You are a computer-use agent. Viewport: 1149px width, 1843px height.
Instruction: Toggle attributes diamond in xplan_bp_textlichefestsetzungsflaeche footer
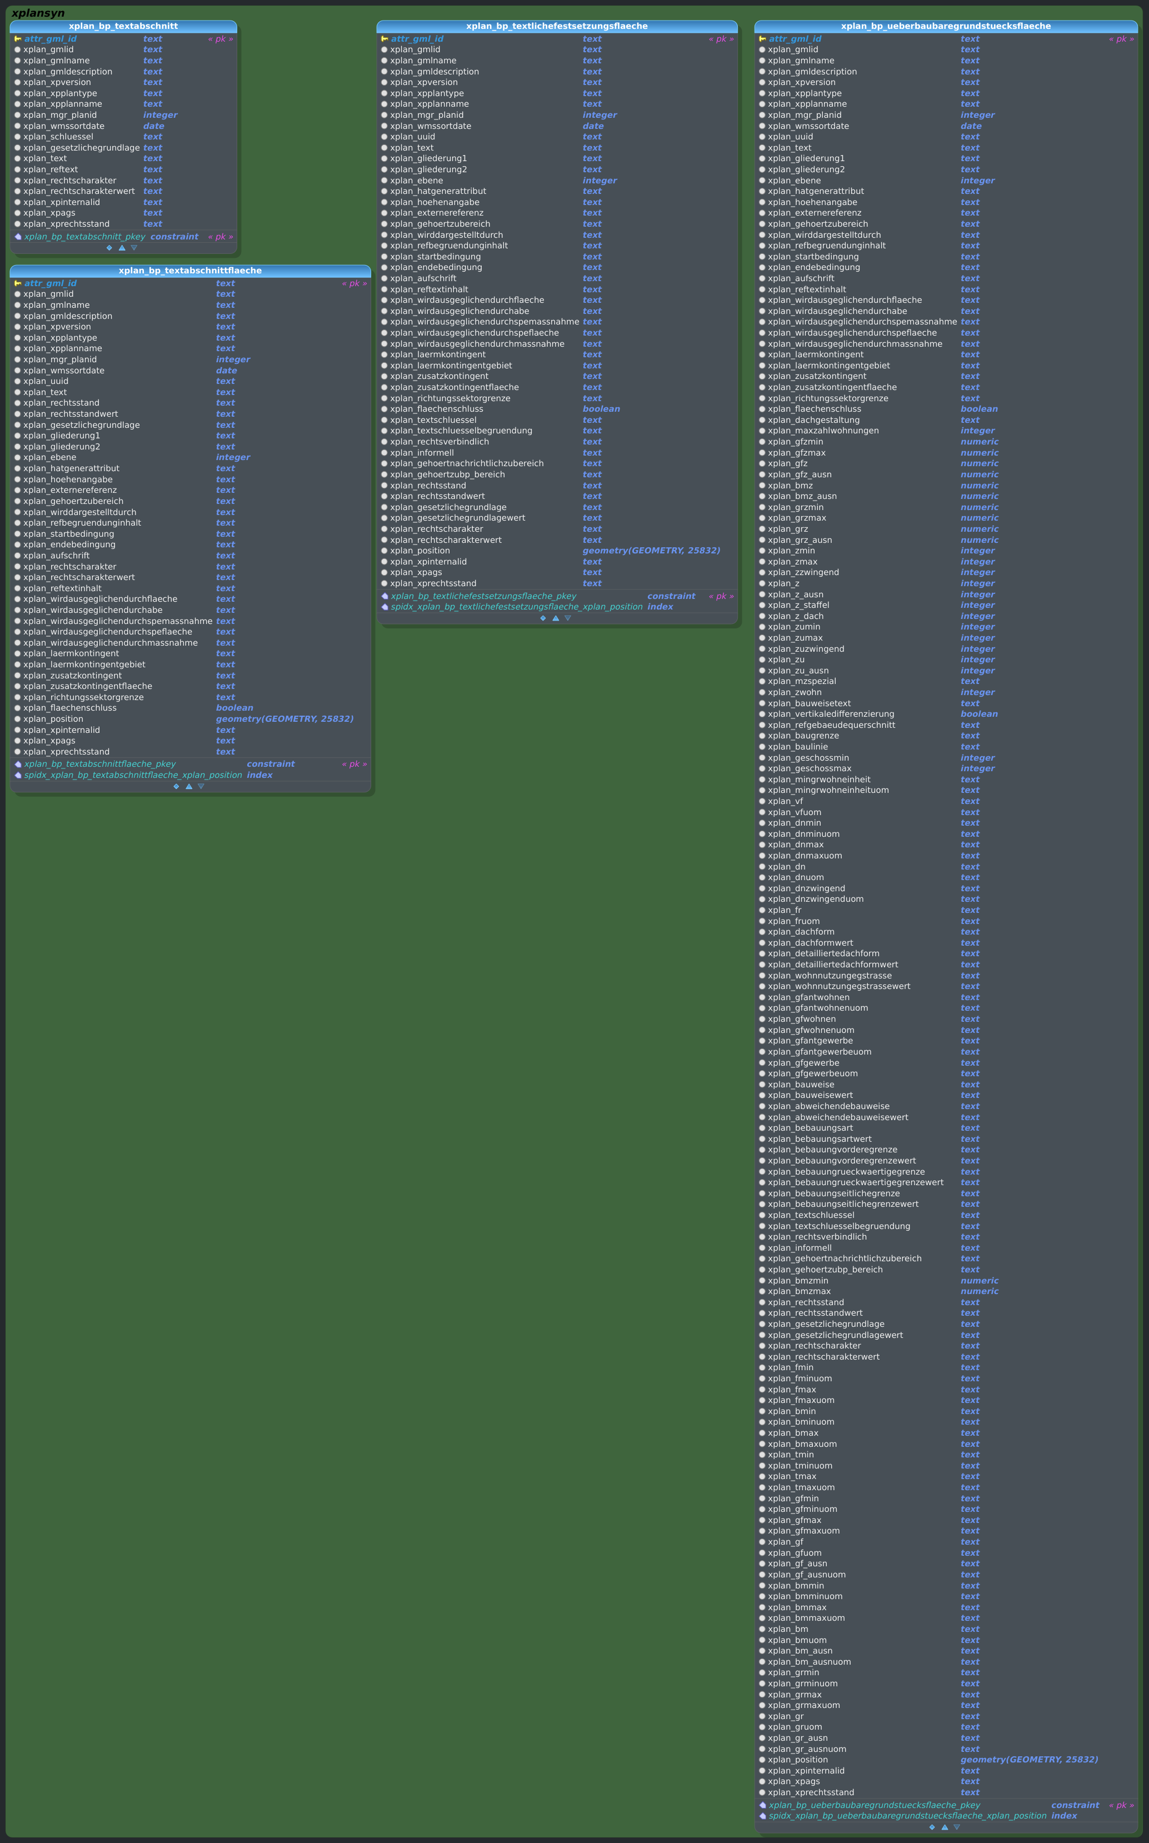543,618
